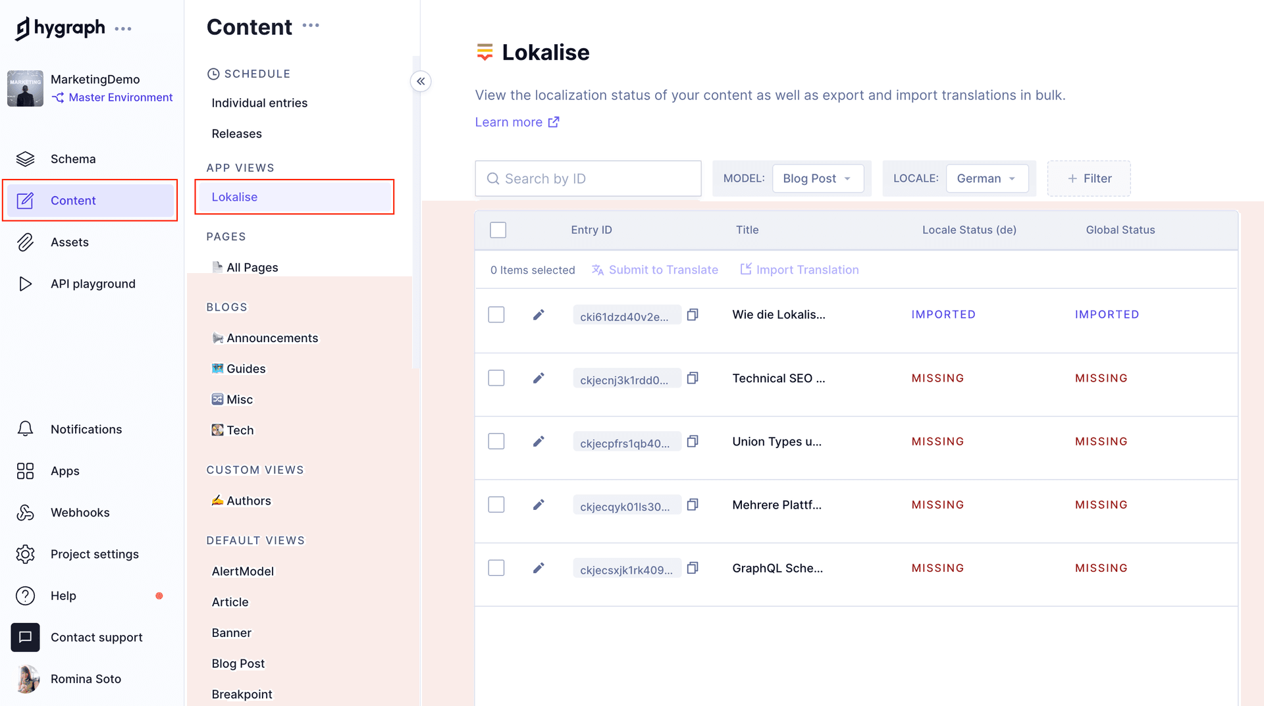Copy the entry ID cki61dzd40v2e
Image resolution: width=1264 pixels, height=706 pixels.
pyautogui.click(x=693, y=315)
